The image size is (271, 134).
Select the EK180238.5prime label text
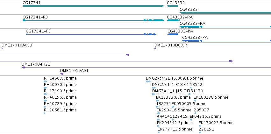[211, 98]
